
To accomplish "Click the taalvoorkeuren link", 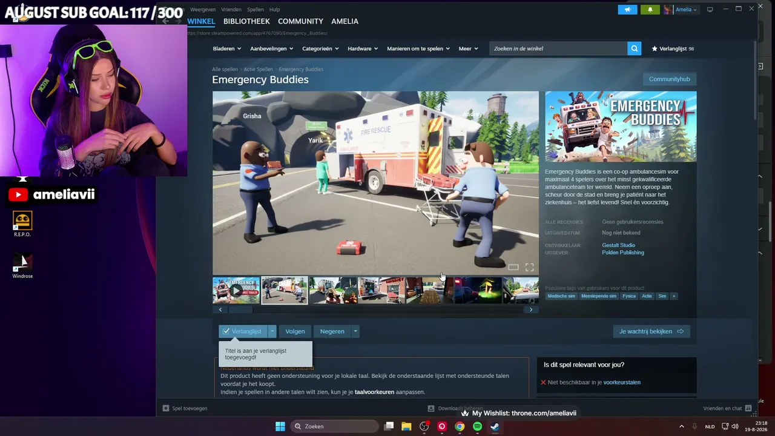I will (374, 392).
